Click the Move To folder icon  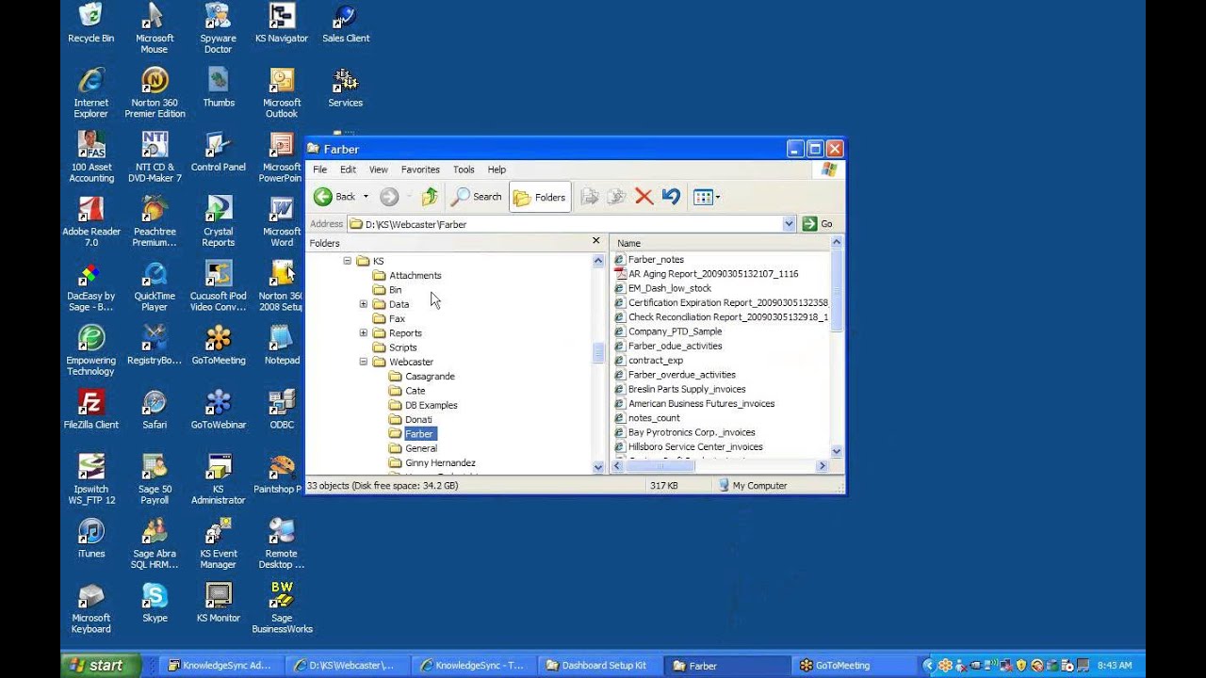tap(590, 197)
